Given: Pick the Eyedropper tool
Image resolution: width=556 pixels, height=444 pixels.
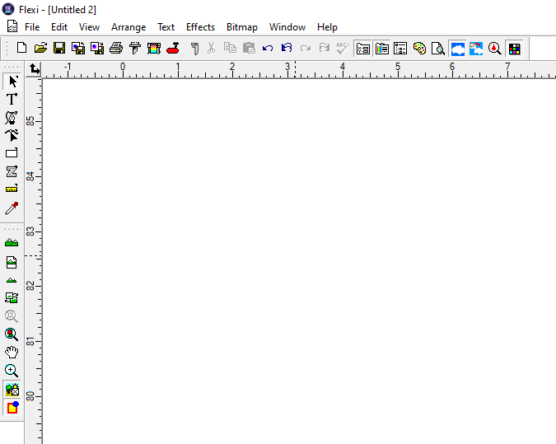Looking at the screenshot, I should (x=12, y=208).
